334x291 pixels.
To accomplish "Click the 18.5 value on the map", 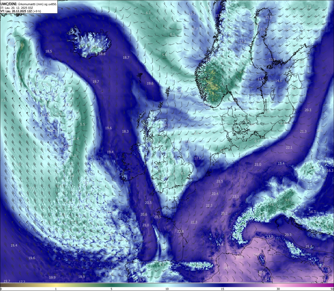I will (49, 51).
